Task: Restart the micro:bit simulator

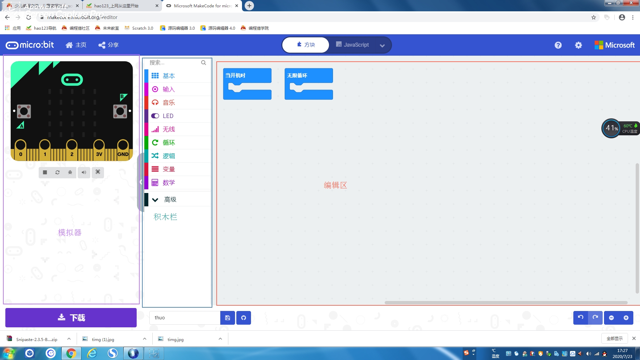Action: click(x=57, y=172)
